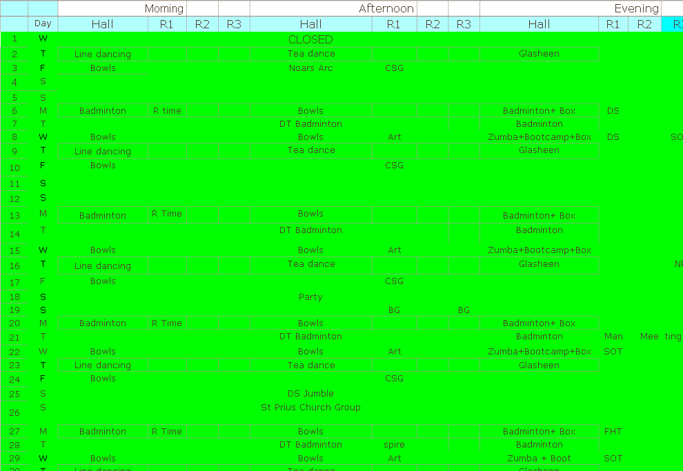Select 'Glasheen' in row 2
683x471 pixels.
(540, 54)
